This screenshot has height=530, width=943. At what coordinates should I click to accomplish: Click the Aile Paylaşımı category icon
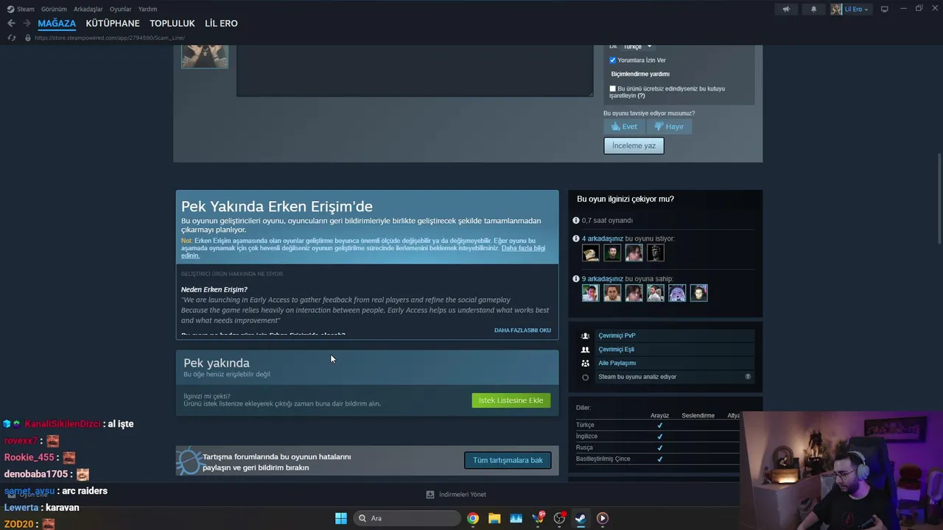[586, 363]
